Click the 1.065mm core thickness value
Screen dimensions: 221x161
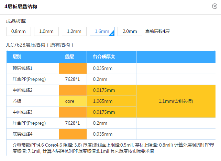click(103, 101)
